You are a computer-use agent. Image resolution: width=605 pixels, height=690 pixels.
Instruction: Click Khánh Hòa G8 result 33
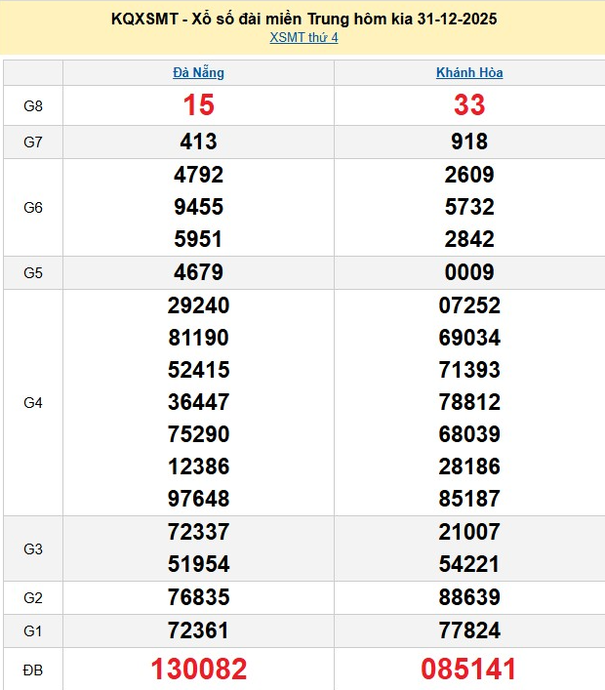[x=469, y=105]
